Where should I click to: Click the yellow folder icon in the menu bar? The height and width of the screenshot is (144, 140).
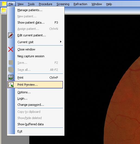coord(4,4)
